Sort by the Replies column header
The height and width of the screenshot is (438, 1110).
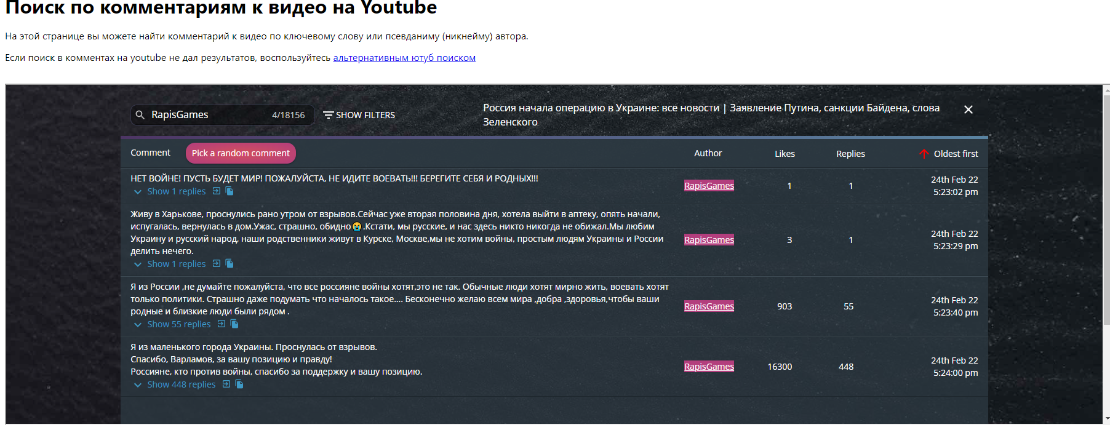pos(850,154)
